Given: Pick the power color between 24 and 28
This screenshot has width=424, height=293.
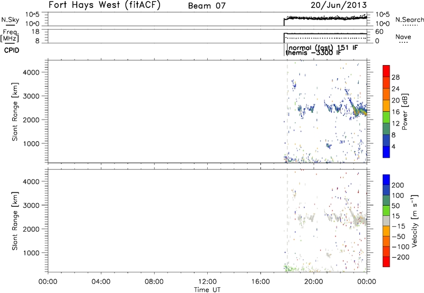Looking at the screenshot, I should [x=386, y=83].
